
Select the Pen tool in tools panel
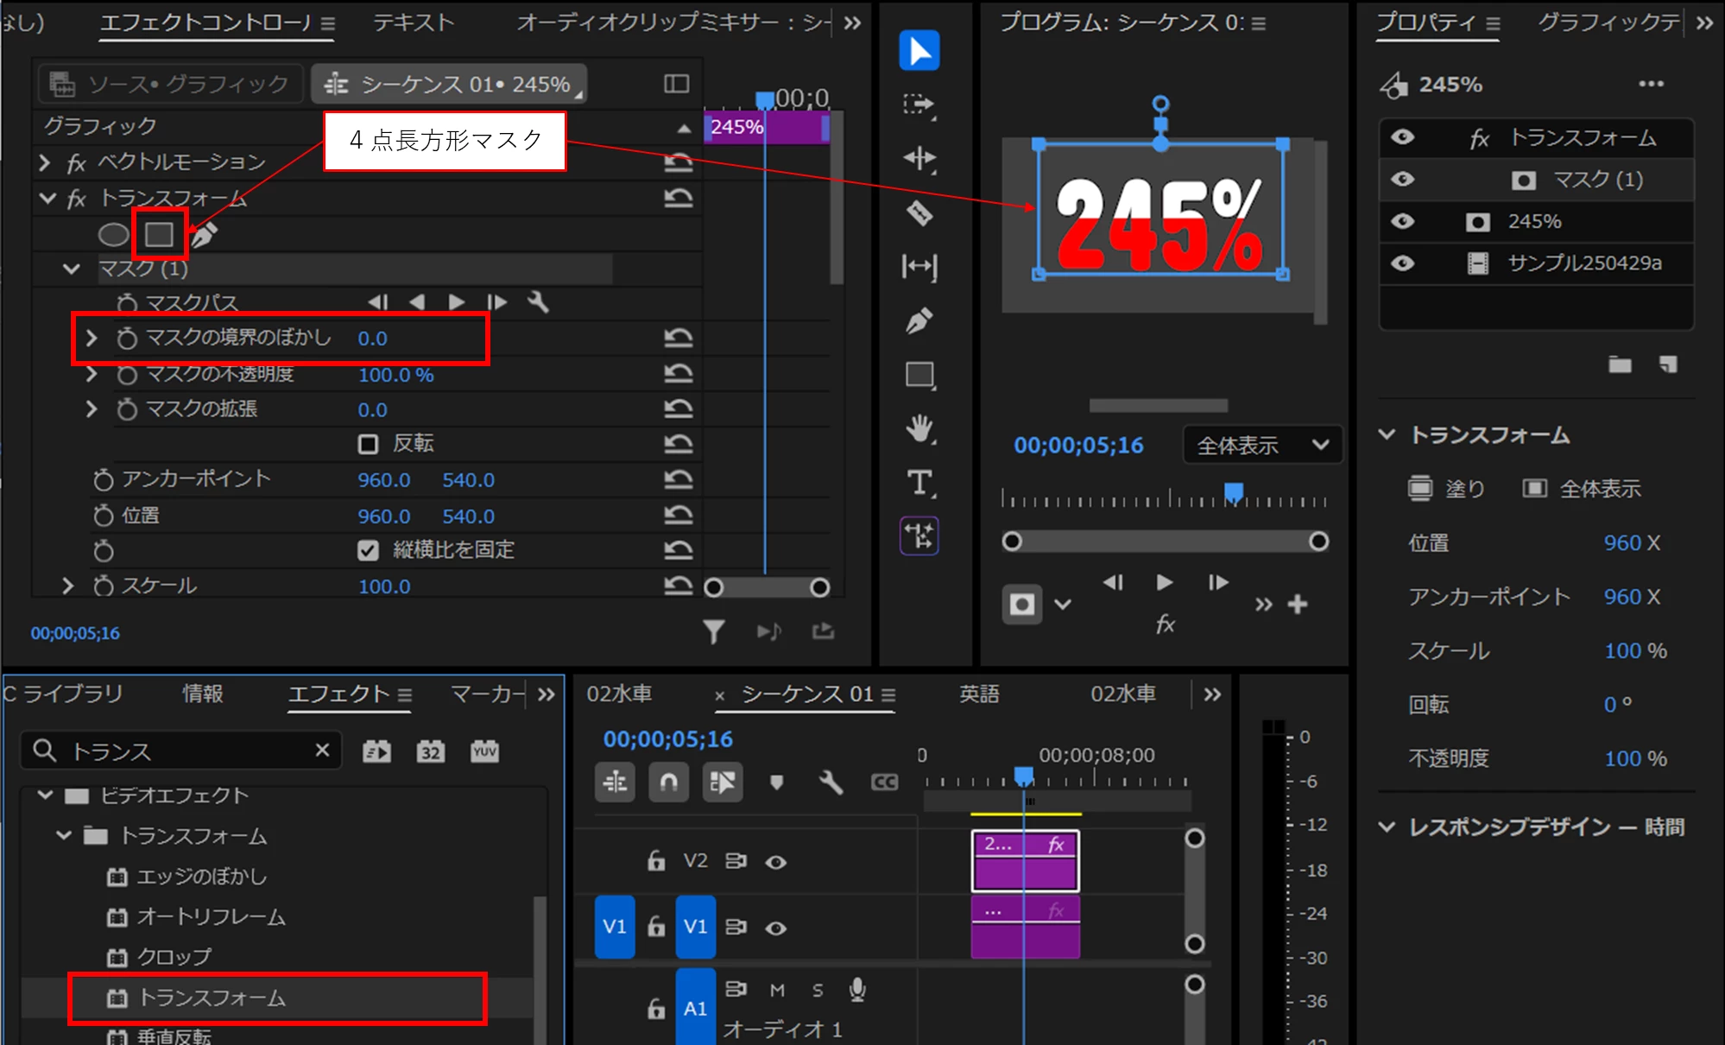pos(919,321)
